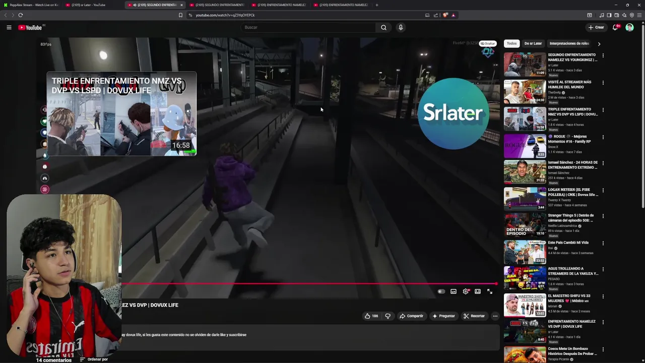The image size is (645, 363).
Task: Go to the YouTube home logo
Action: click(x=30, y=27)
